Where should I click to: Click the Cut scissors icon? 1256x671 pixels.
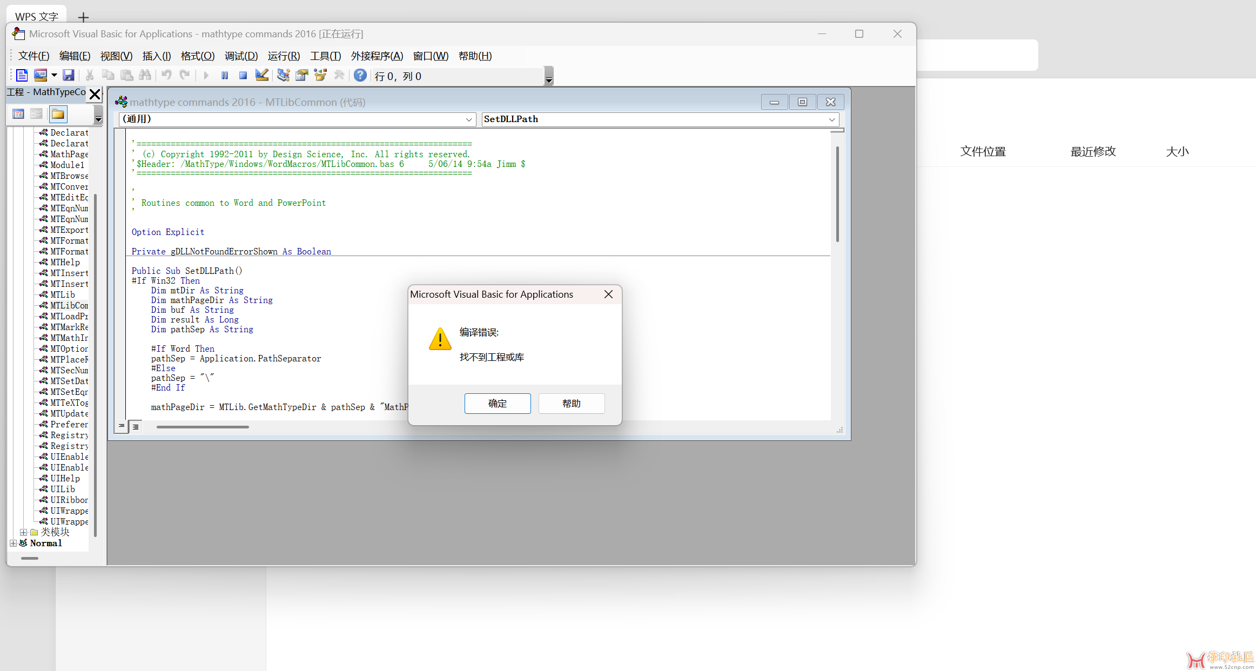(x=90, y=76)
